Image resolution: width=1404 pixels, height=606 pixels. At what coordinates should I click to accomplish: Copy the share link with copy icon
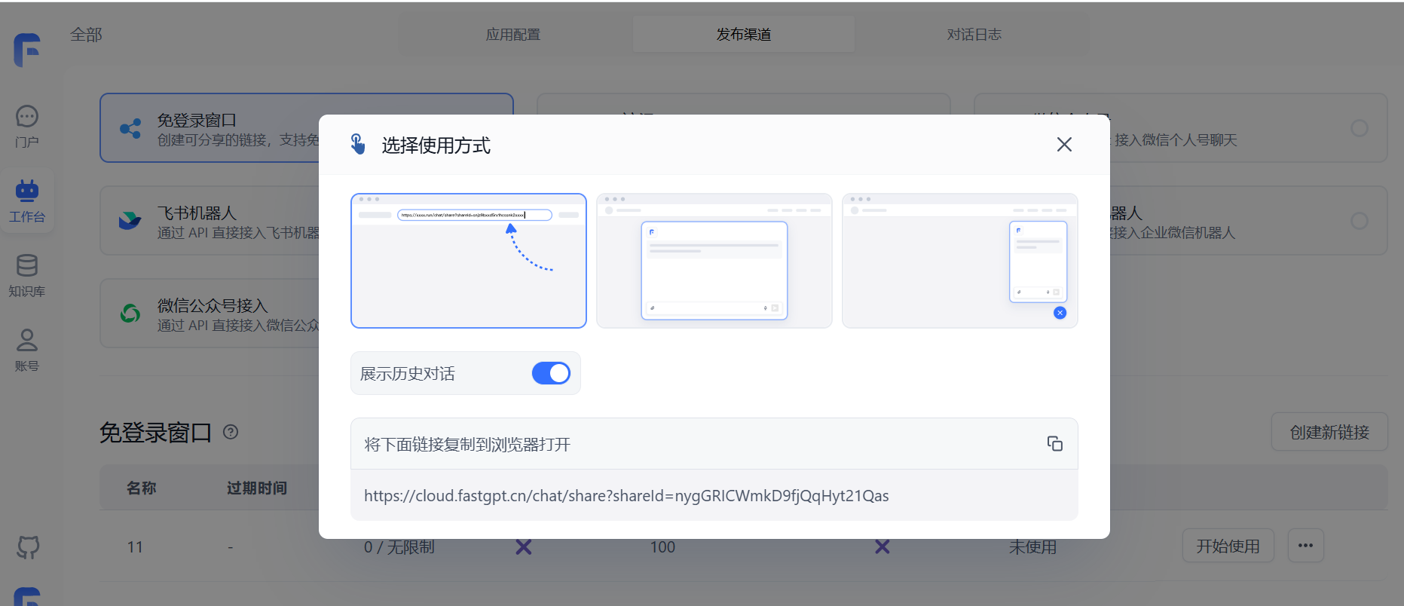(x=1054, y=444)
